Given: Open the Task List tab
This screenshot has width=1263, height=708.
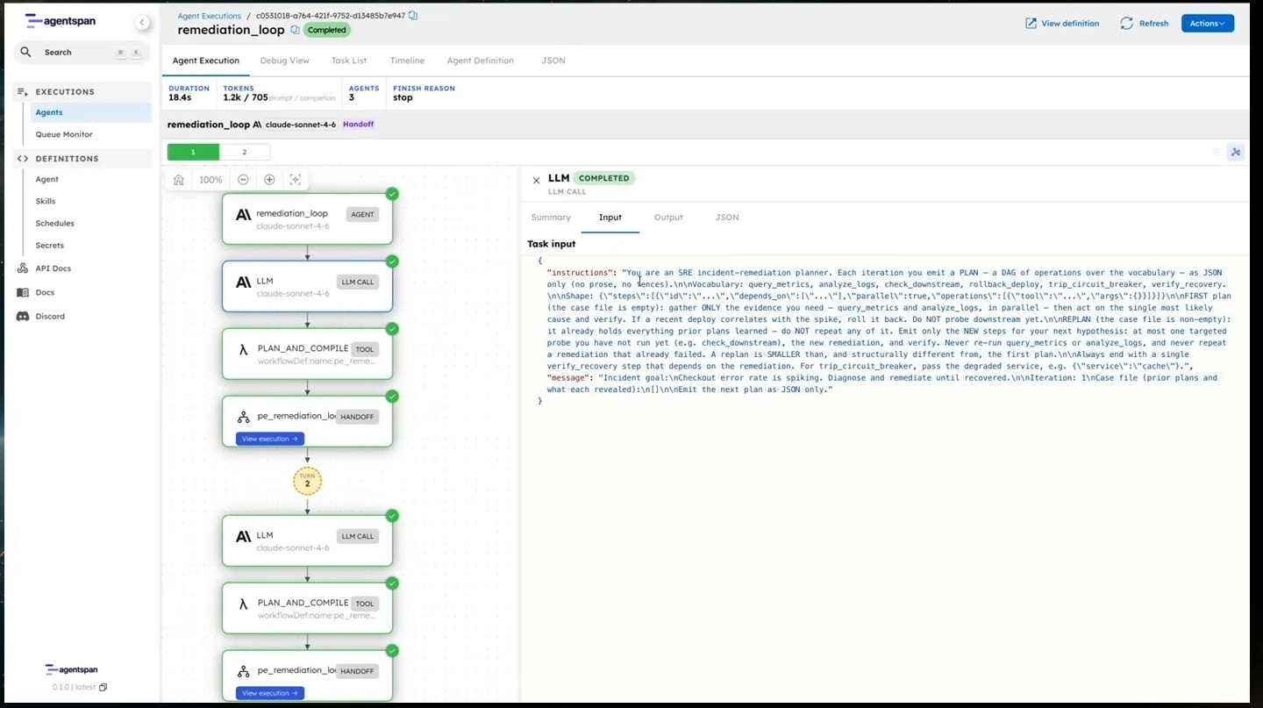Looking at the screenshot, I should pos(349,61).
